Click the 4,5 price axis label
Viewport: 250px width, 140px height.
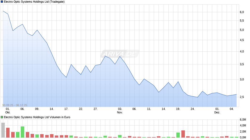coord(242,40)
